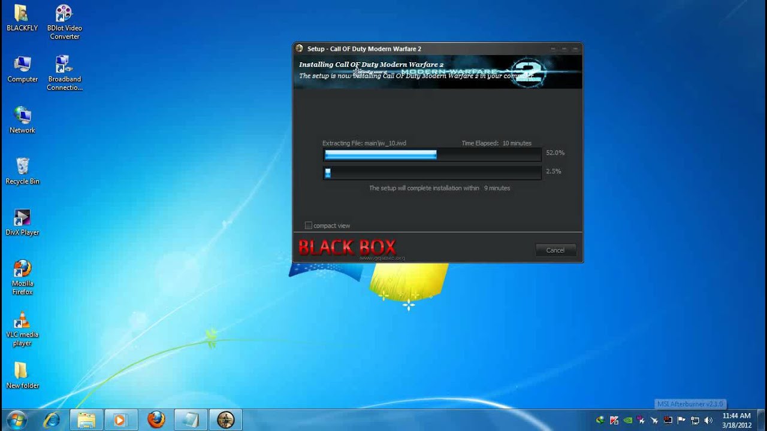767x431 pixels.
Task: Close the Setup window
Action: click(x=576, y=48)
